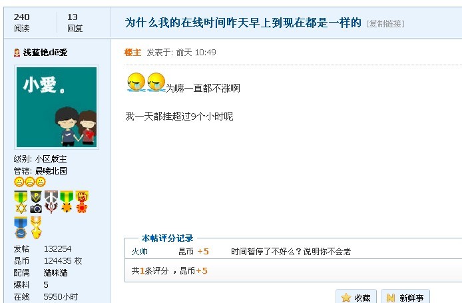Screen dimensions: 462x303
Task: Click the green medal with the star badge
Action: tap(21, 202)
